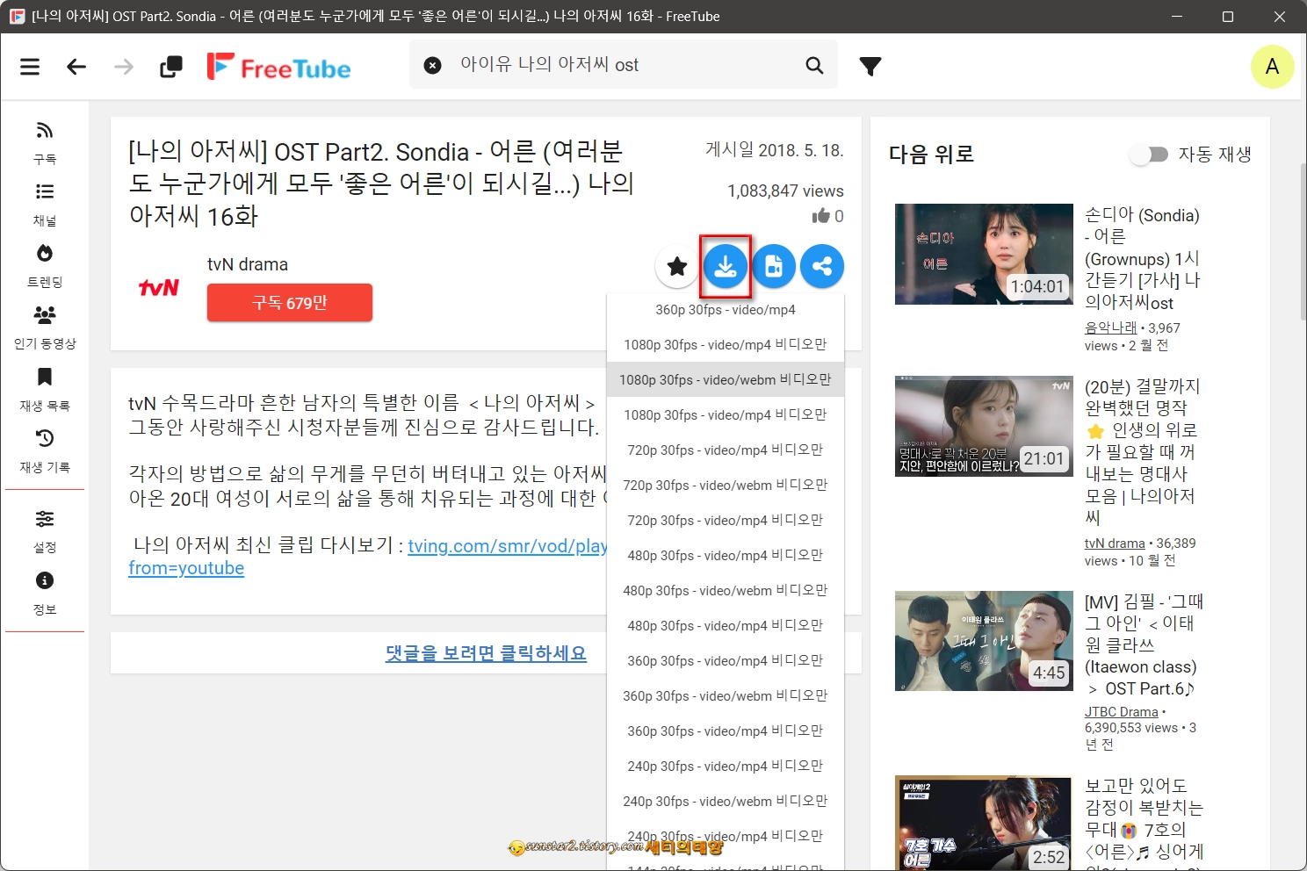The height and width of the screenshot is (871, 1307).
Task: Open Playlists (재생 목록) in sidebar
Action: tap(45, 390)
